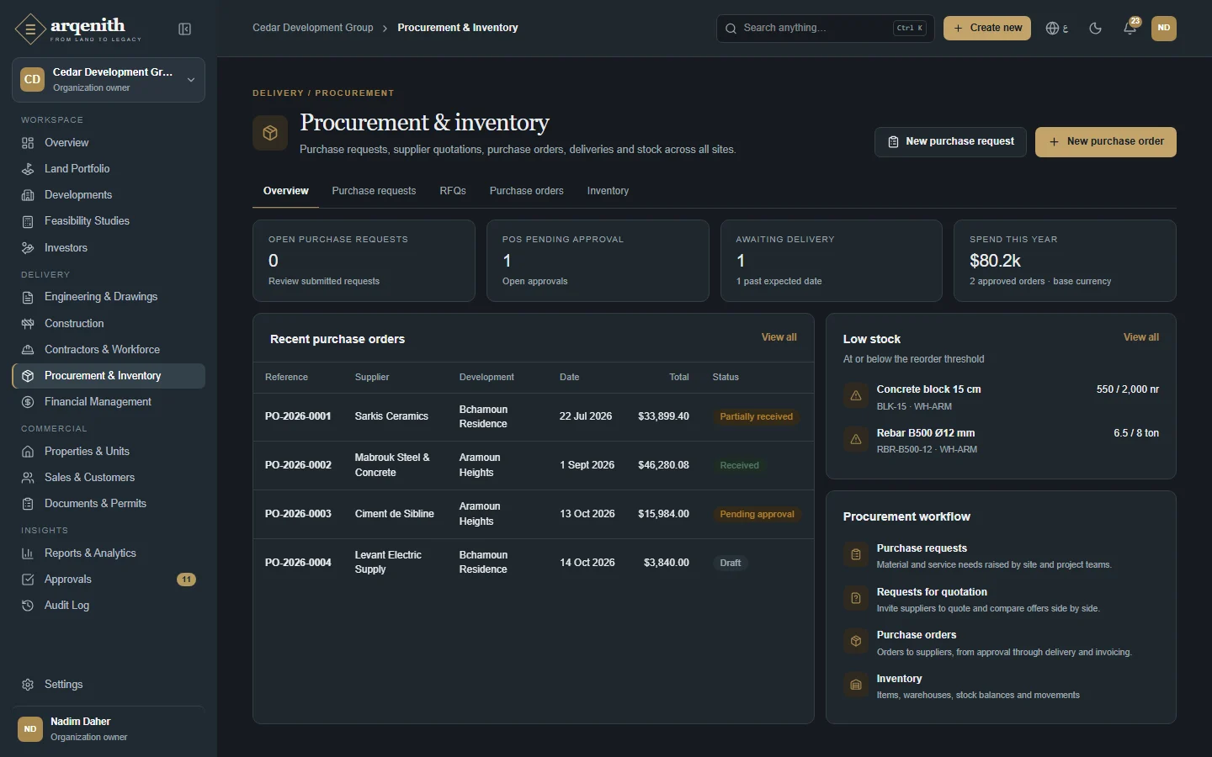Open the ND user avatar menu
Image resolution: width=1212 pixels, height=757 pixels.
[1163, 28]
